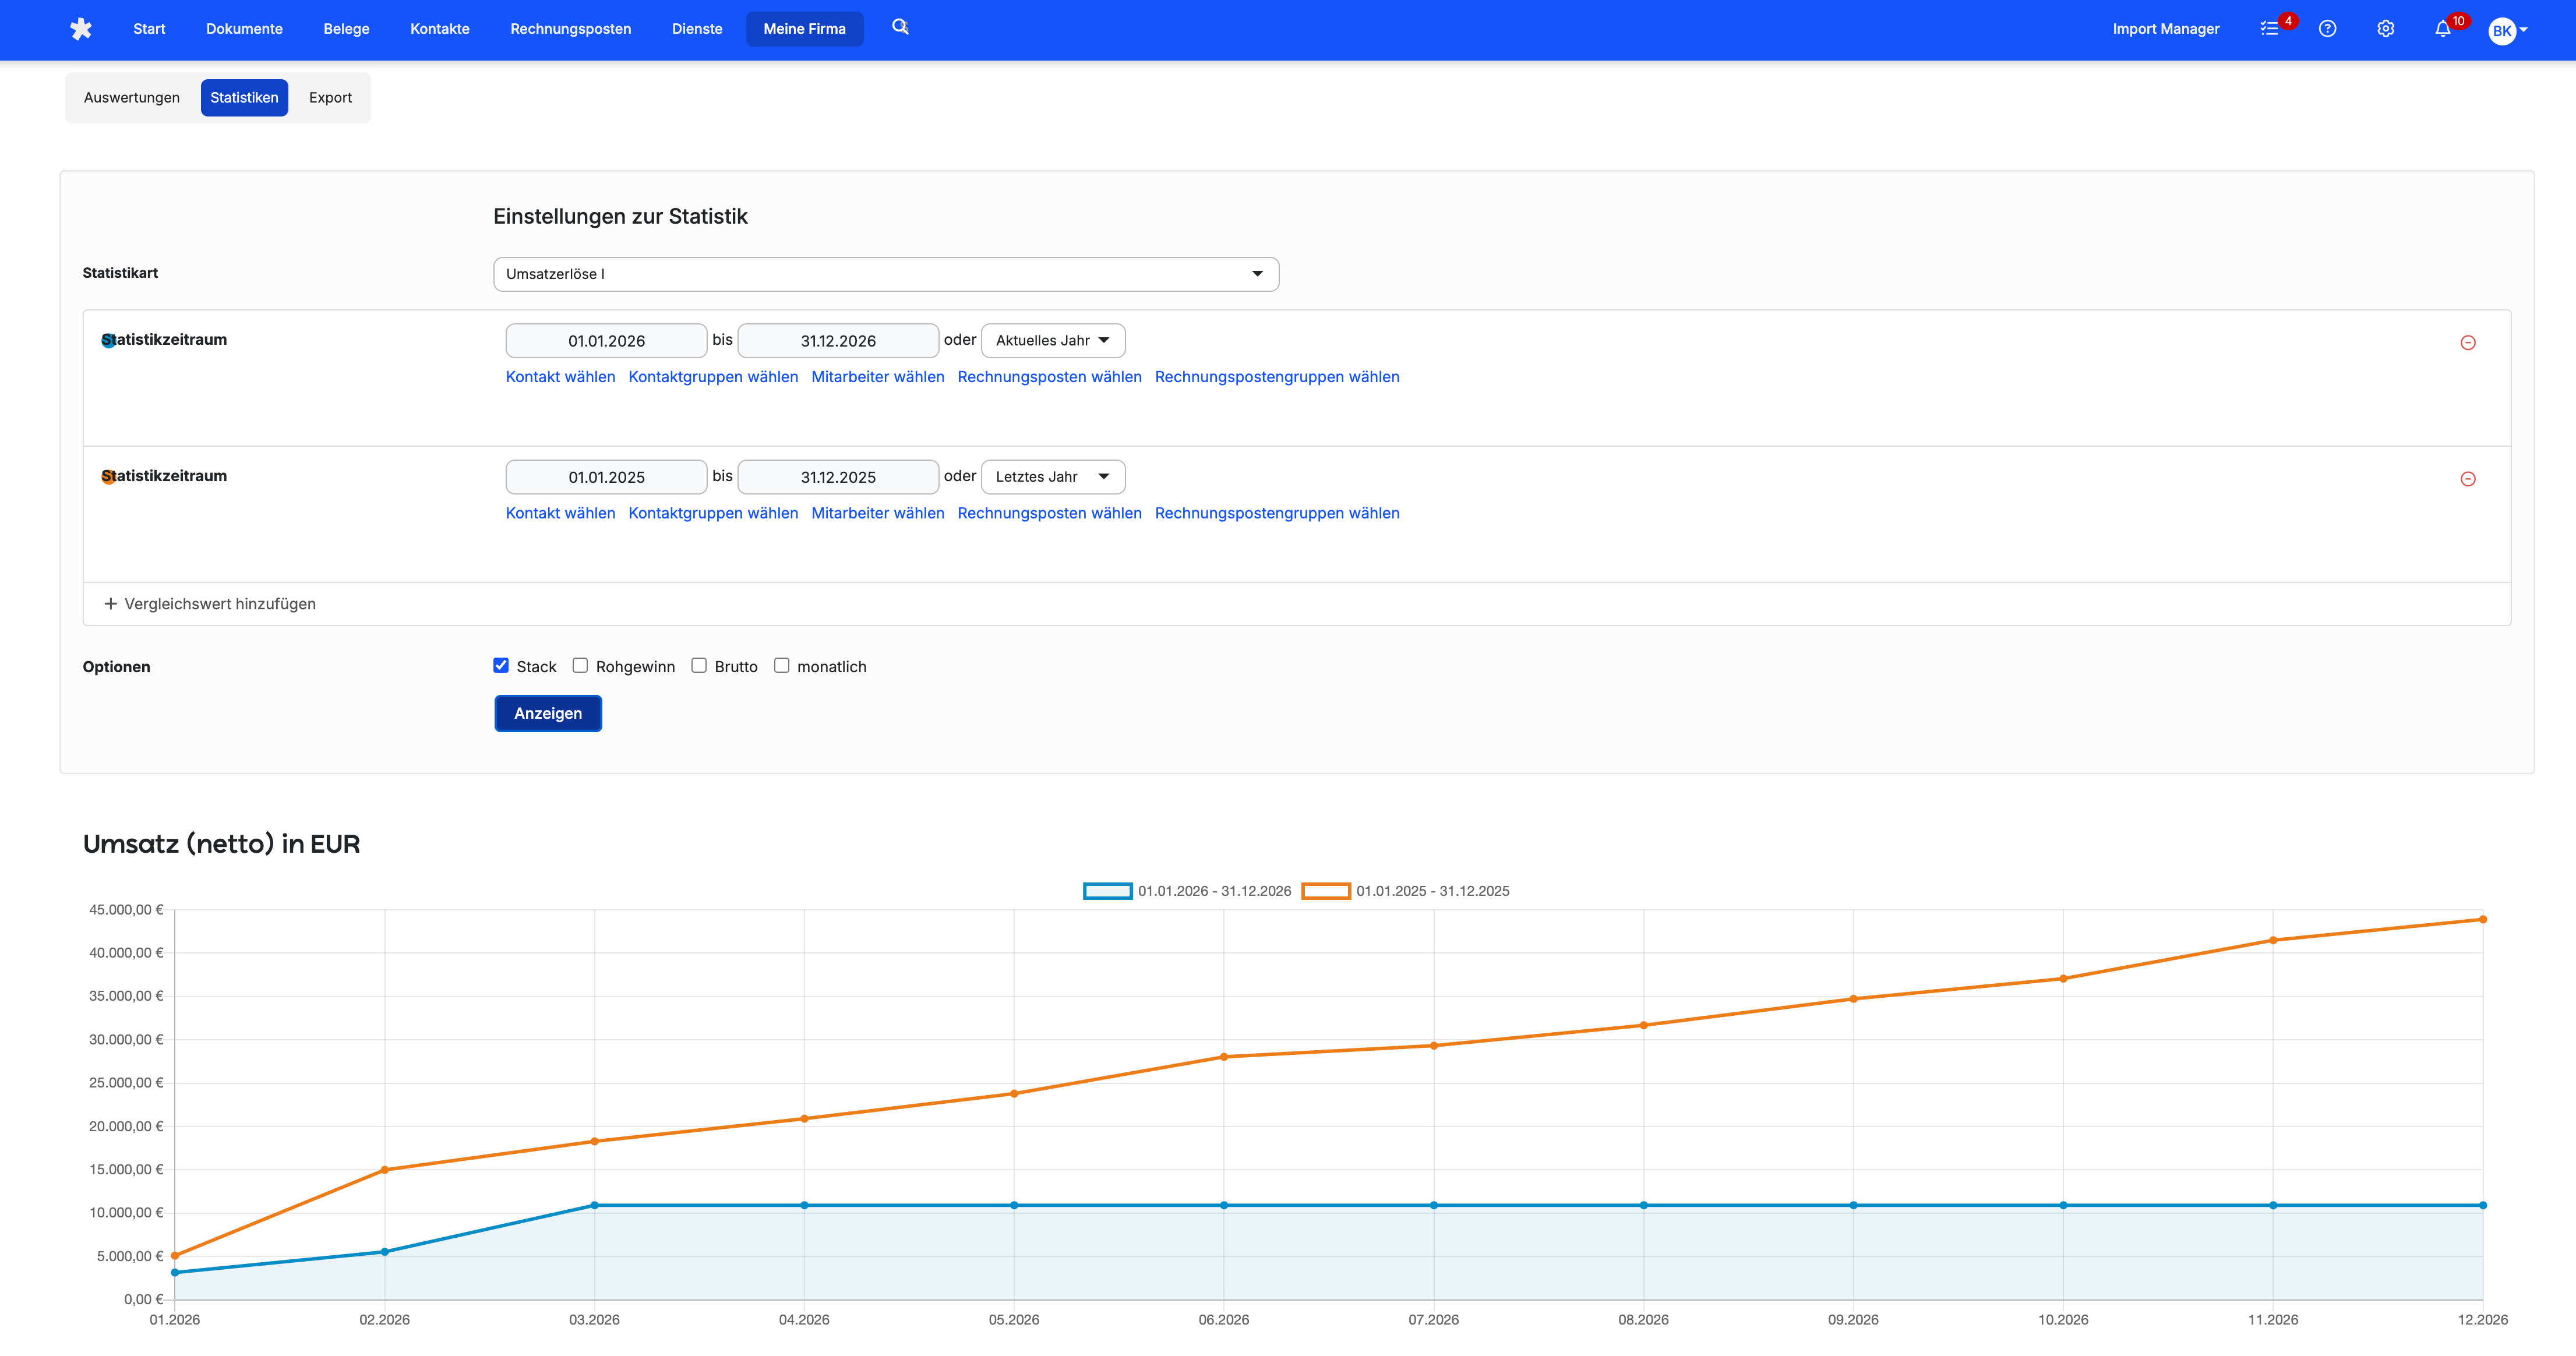The height and width of the screenshot is (1356, 2576).
Task: Uncheck the Stack option
Action: 501,666
